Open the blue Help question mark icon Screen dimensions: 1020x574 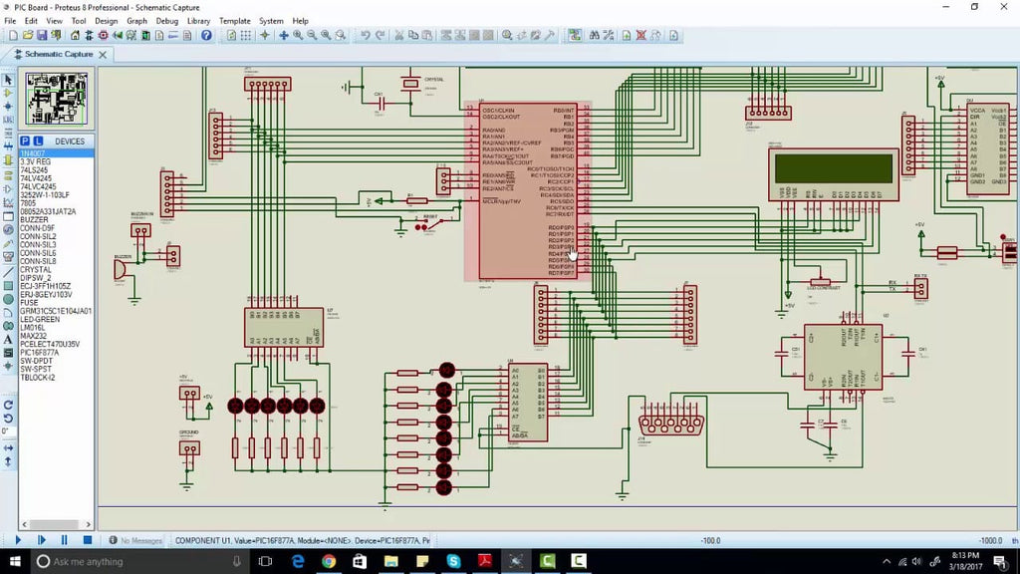[206, 35]
